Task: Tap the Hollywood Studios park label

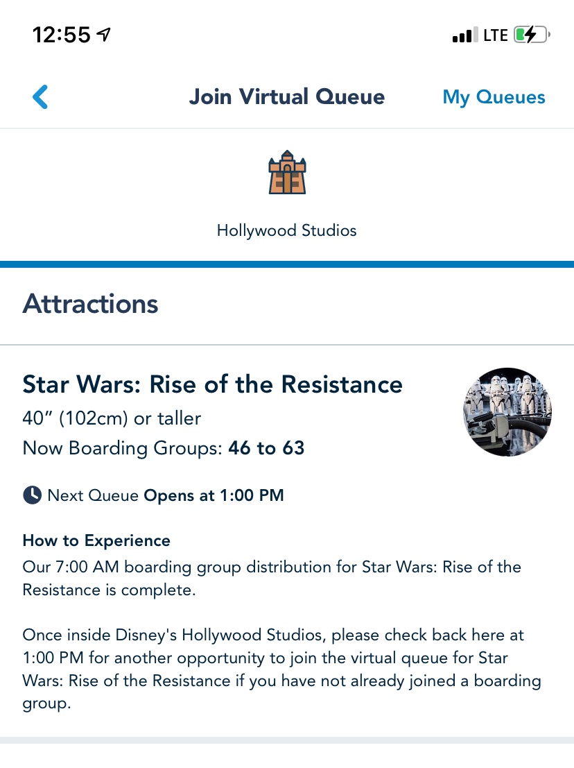Action: pos(287,230)
